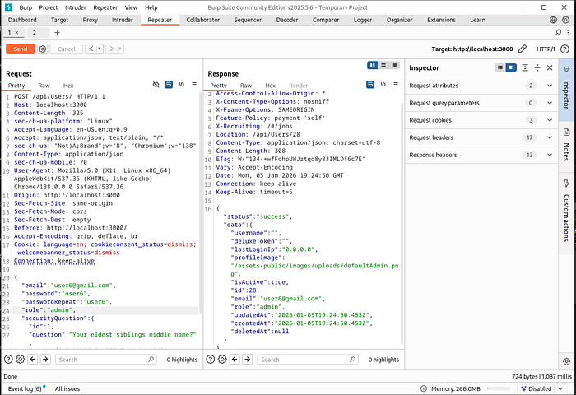576x395 pixels.
Task: Add a new Repeater tab
Action: coord(57,33)
